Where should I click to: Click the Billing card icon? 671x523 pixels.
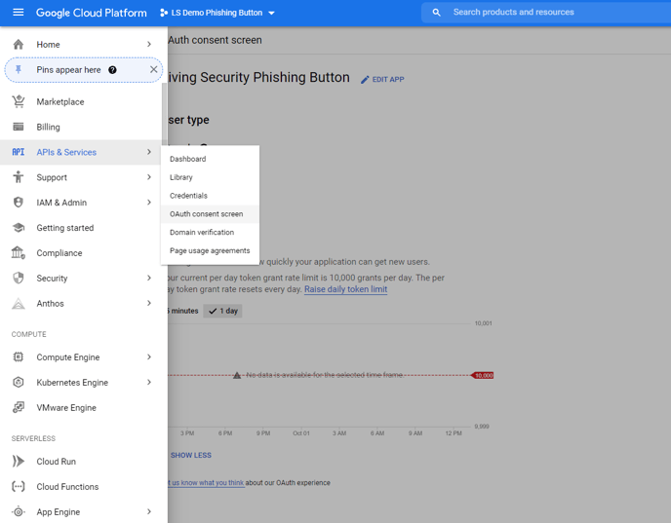19,127
